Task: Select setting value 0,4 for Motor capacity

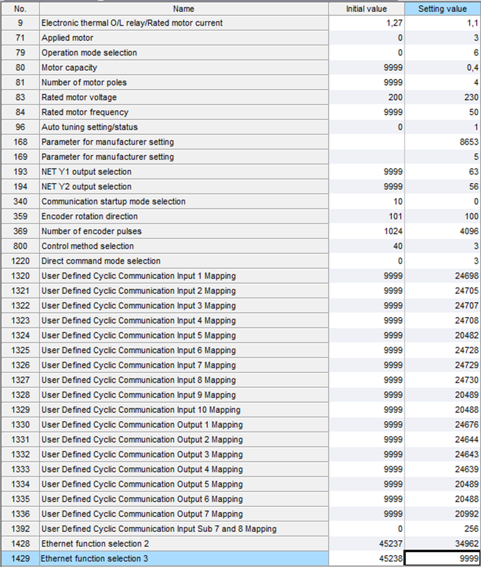Action: click(442, 68)
